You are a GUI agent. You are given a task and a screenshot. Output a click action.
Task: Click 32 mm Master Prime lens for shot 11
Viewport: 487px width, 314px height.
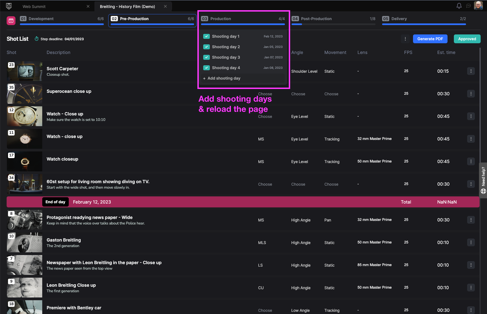[x=374, y=139]
